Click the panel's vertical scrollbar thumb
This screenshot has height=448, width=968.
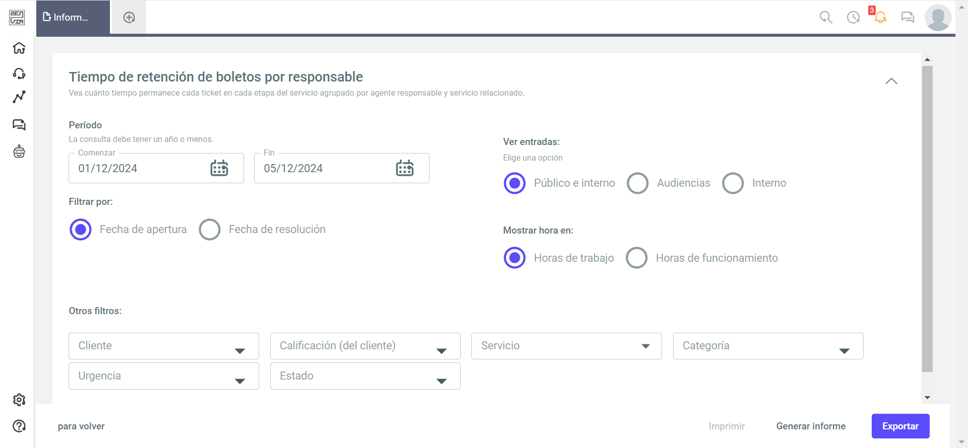click(927, 219)
